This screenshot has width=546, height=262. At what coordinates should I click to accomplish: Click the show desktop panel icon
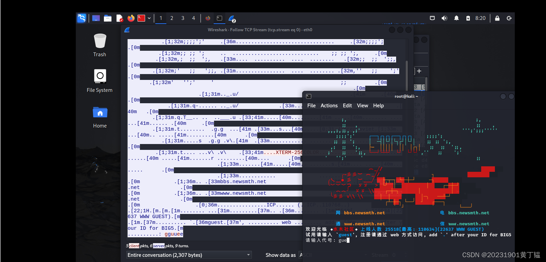96,18
